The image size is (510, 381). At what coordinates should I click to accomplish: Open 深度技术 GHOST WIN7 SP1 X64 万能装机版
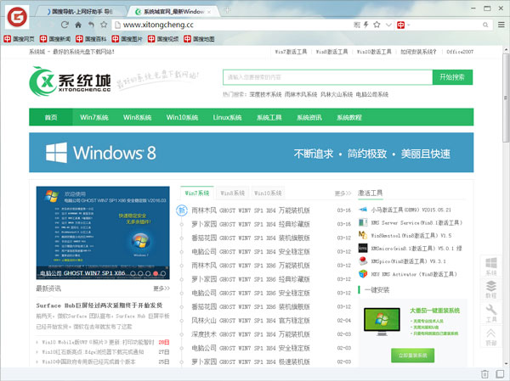[251, 334]
